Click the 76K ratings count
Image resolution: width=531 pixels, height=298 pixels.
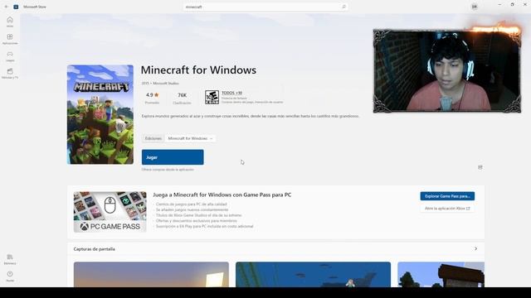tap(182, 99)
